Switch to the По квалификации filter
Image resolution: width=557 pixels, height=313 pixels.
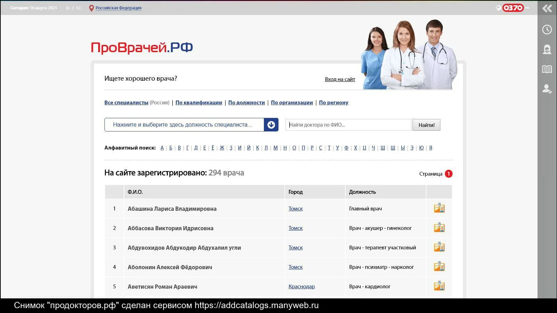[198, 102]
